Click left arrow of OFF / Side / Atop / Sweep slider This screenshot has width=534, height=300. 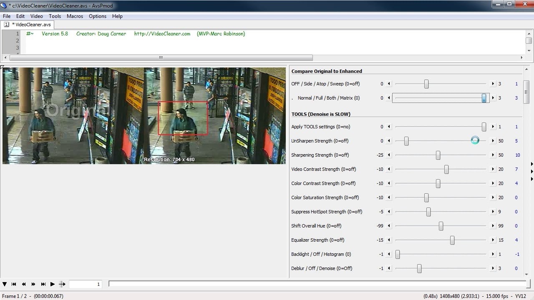pyautogui.click(x=389, y=84)
